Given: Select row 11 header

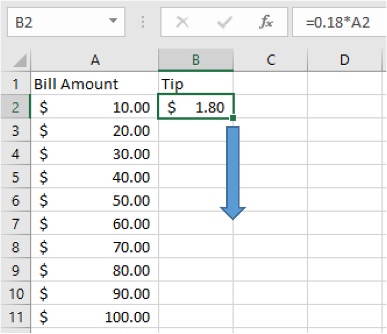Looking at the screenshot, I should (x=15, y=316).
